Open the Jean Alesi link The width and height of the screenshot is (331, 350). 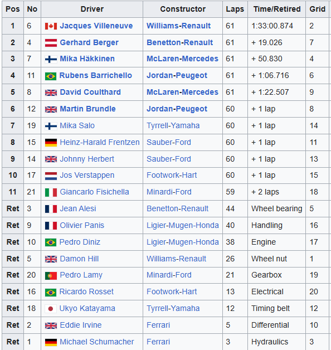click(x=78, y=208)
